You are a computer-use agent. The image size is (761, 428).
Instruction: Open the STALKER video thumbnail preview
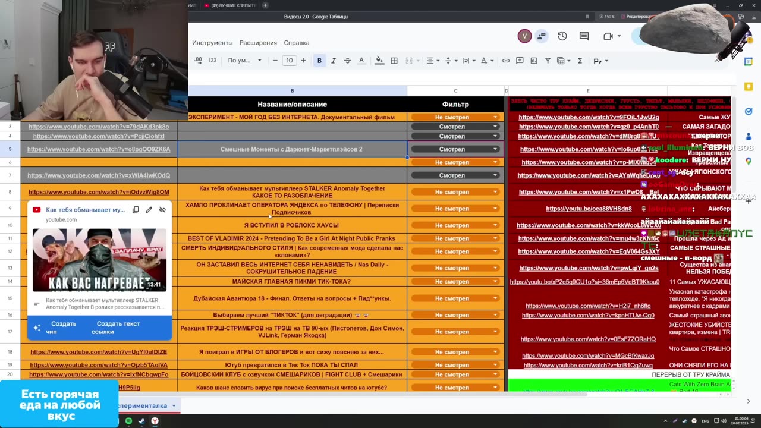[99, 259]
